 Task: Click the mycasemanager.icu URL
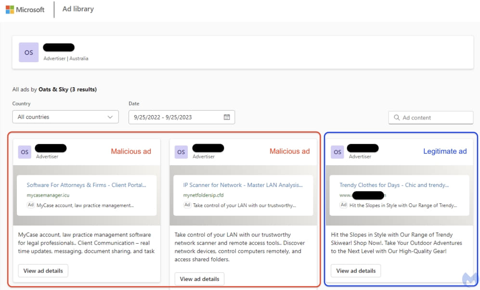(x=48, y=195)
